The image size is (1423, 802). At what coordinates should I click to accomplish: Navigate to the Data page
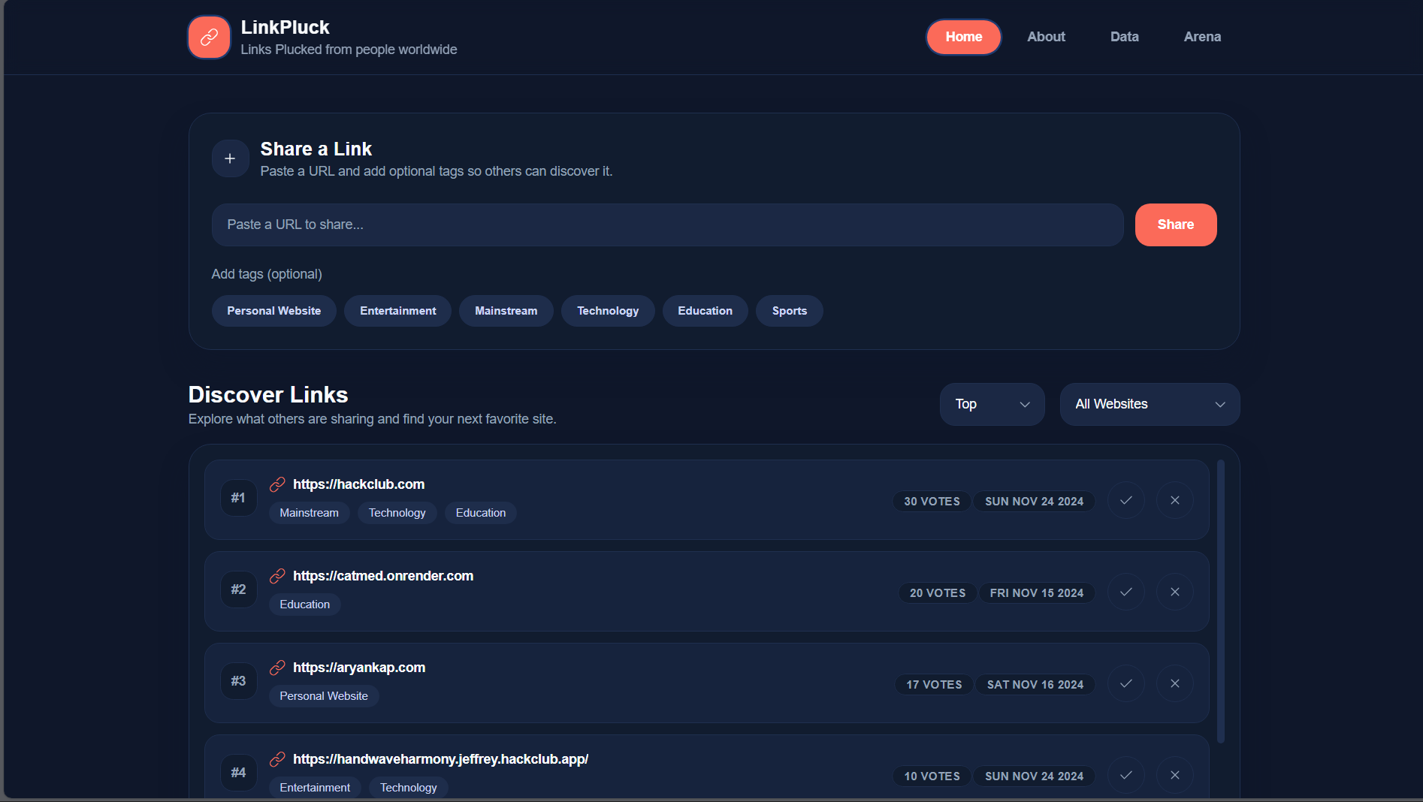1123,36
